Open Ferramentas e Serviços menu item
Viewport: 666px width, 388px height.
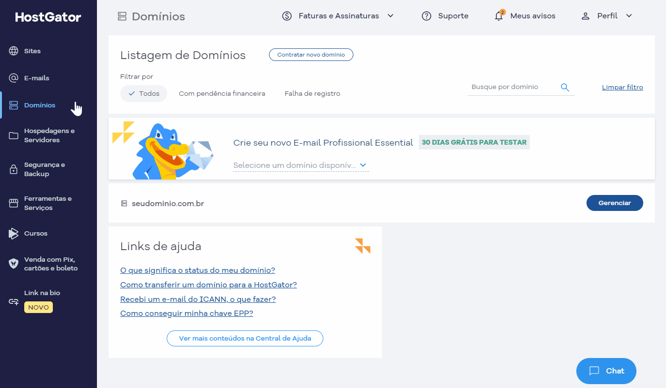click(x=48, y=203)
